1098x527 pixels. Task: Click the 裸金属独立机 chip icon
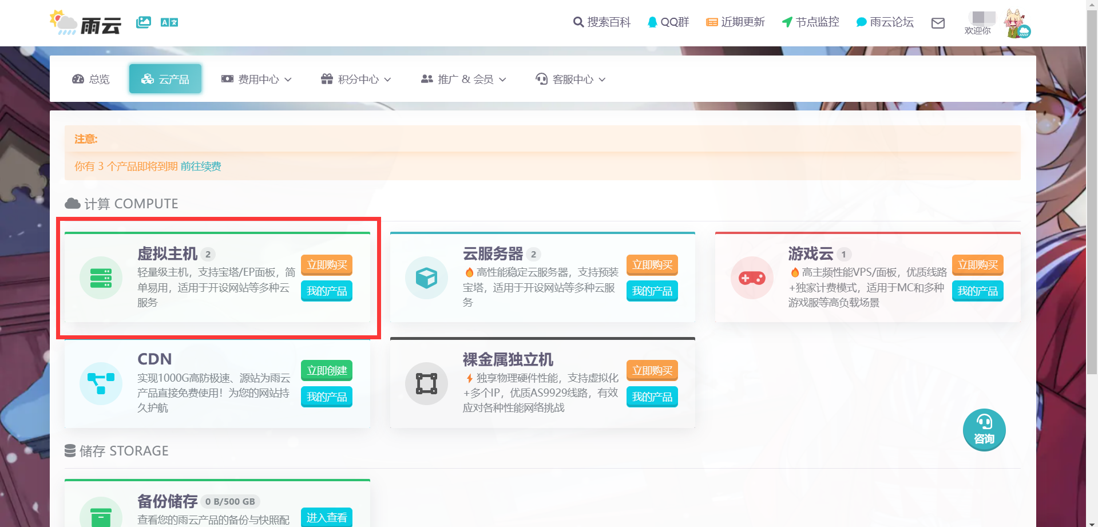(x=426, y=383)
